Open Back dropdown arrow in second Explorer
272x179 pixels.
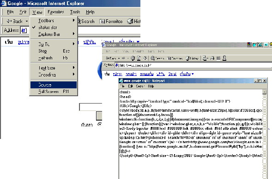pos(119,58)
